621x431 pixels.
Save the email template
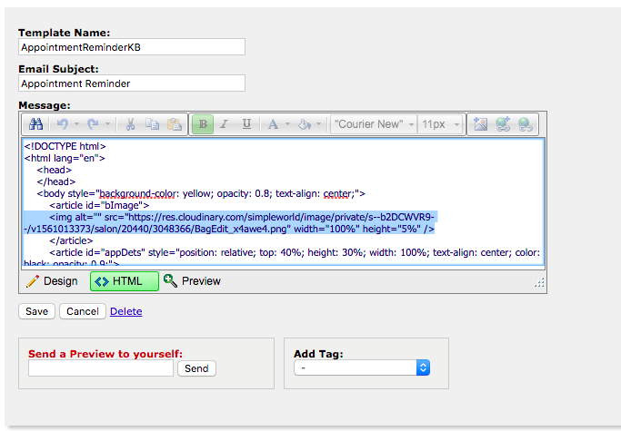pyautogui.click(x=36, y=311)
